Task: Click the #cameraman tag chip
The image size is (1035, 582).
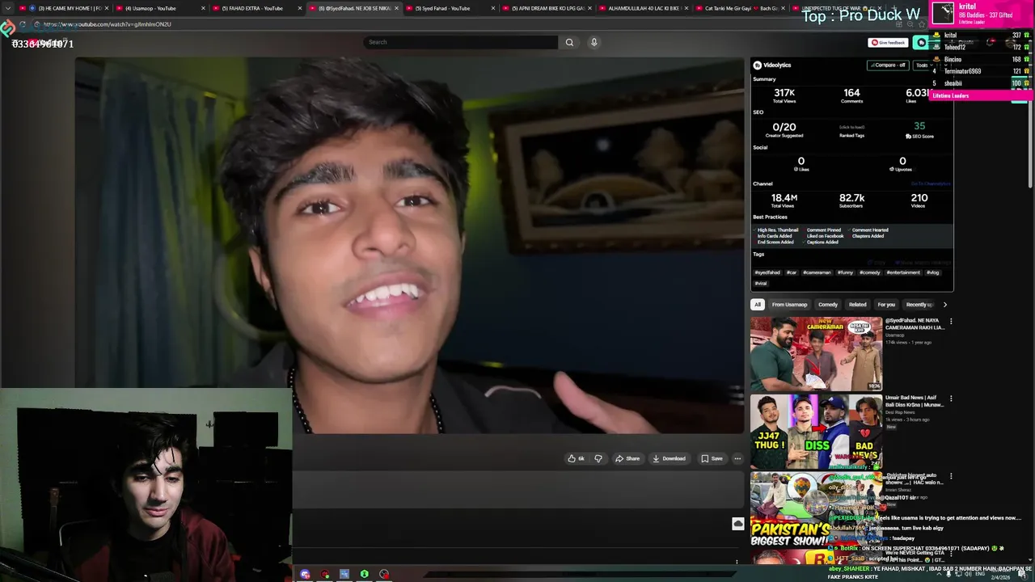Action: pyautogui.click(x=817, y=272)
